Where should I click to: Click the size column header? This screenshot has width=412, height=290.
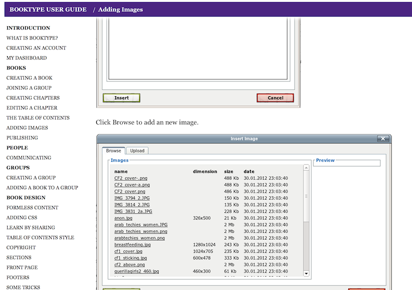(228, 172)
